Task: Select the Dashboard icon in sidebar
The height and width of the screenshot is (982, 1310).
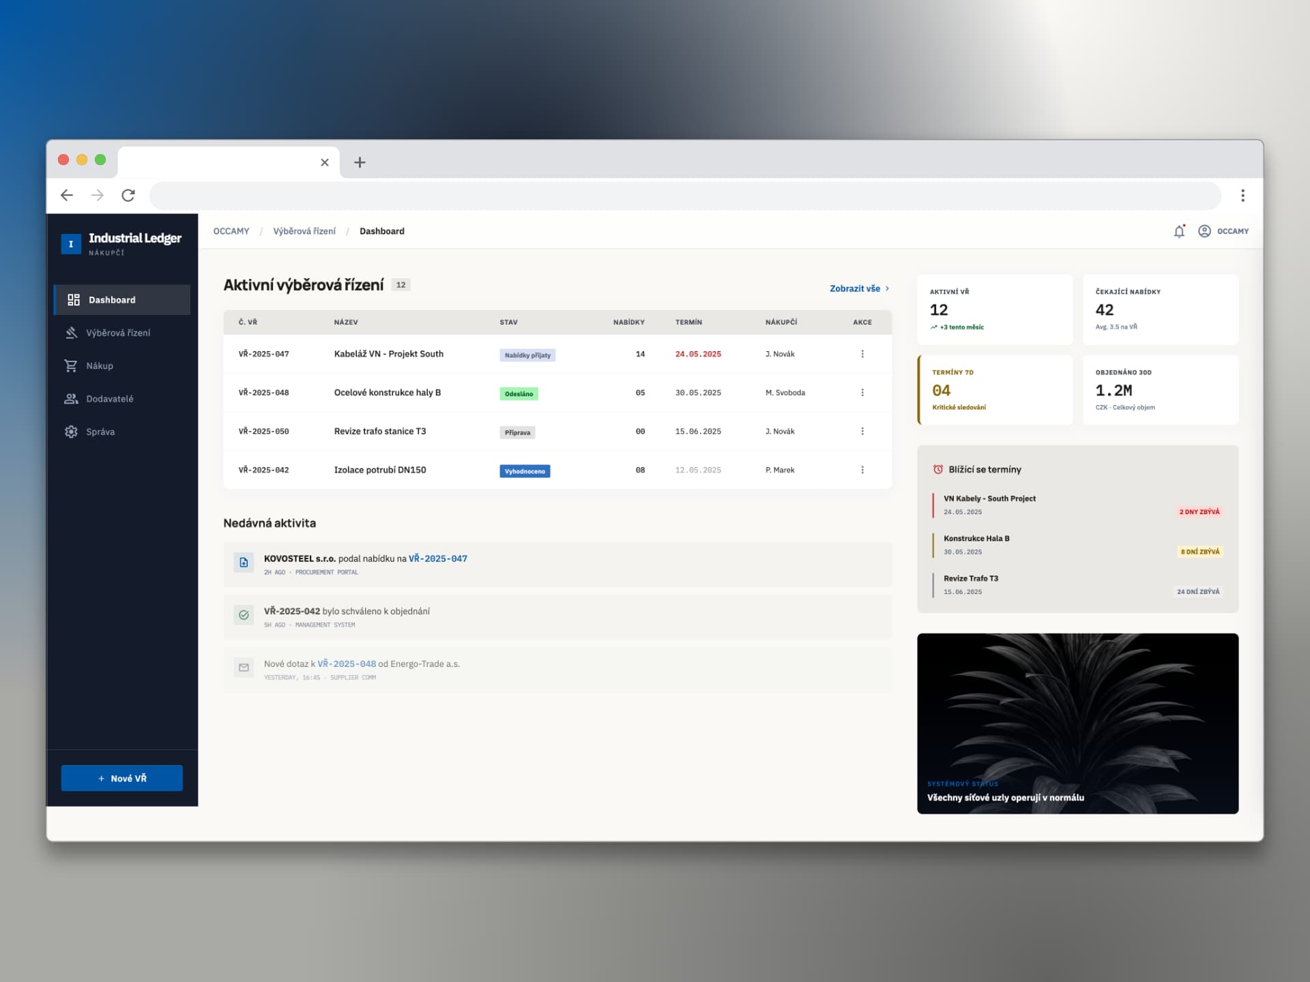Action: (x=74, y=299)
